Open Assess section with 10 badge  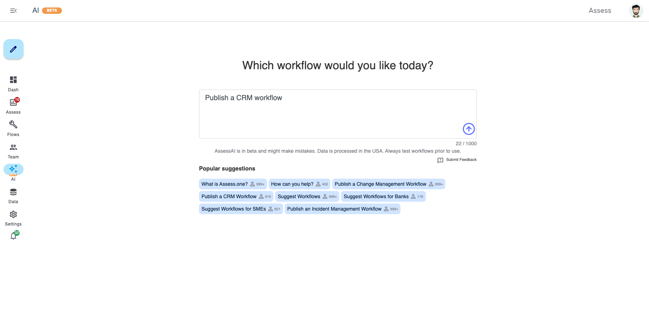pos(13,106)
